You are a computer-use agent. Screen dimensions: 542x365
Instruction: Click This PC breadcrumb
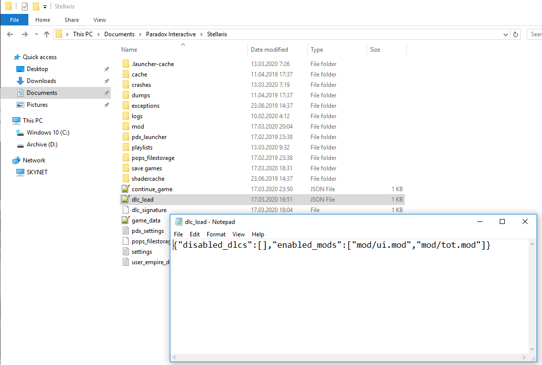click(x=83, y=34)
